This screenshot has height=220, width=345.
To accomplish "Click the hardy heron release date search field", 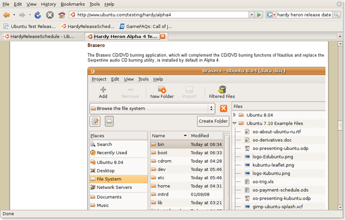I will pos(304,15).
